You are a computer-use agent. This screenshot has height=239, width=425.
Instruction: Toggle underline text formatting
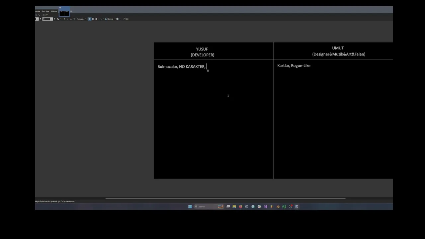pos(71,19)
